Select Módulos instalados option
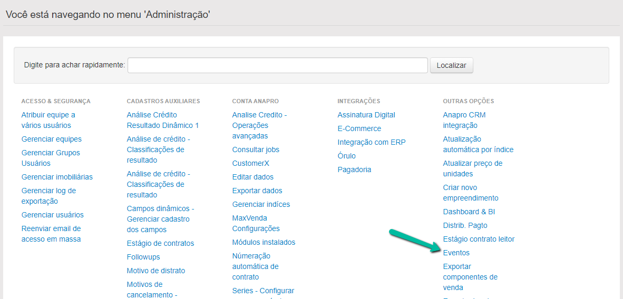 tap(264, 242)
